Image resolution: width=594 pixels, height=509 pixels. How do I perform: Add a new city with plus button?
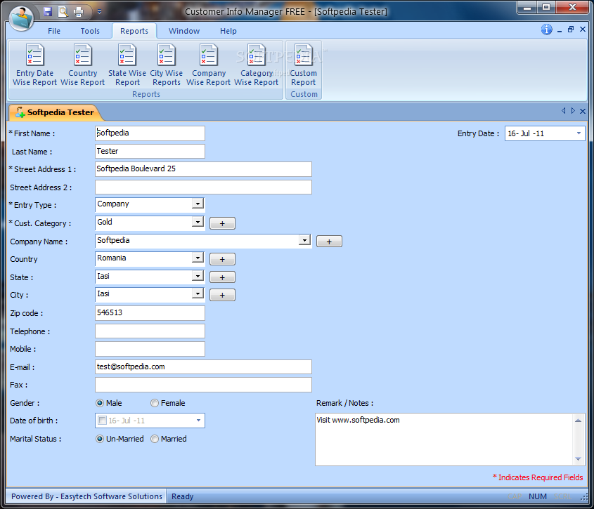[x=222, y=295]
